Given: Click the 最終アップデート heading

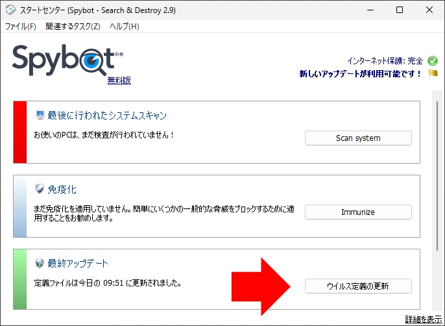Looking at the screenshot, I should point(78,264).
